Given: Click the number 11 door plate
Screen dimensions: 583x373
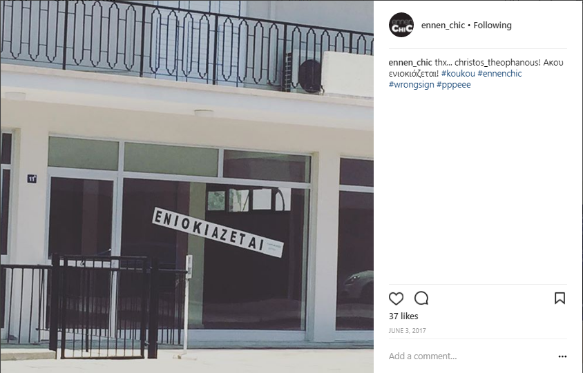Looking at the screenshot, I should [x=32, y=179].
